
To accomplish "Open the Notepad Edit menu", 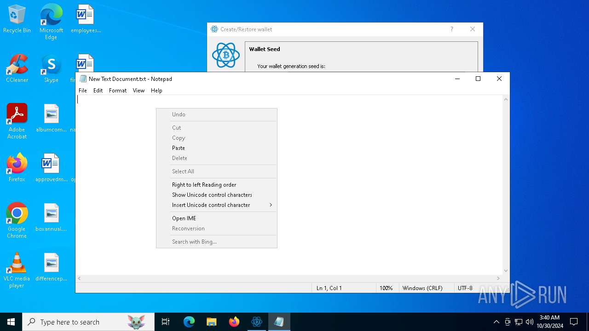I will [x=98, y=91].
